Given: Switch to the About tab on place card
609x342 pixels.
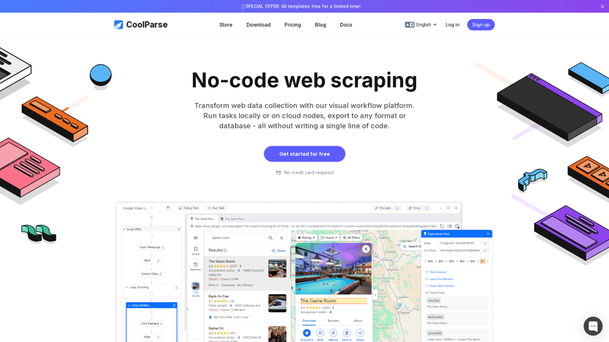Looking at the screenshot, I should pos(358,320).
